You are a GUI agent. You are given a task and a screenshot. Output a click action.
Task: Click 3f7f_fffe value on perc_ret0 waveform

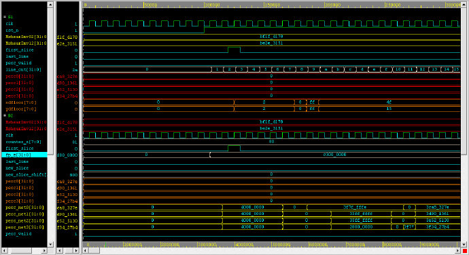(355, 208)
